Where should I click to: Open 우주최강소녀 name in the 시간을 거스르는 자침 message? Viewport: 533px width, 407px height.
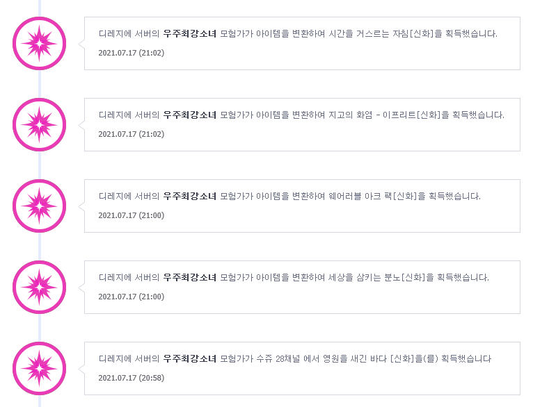[x=190, y=33]
